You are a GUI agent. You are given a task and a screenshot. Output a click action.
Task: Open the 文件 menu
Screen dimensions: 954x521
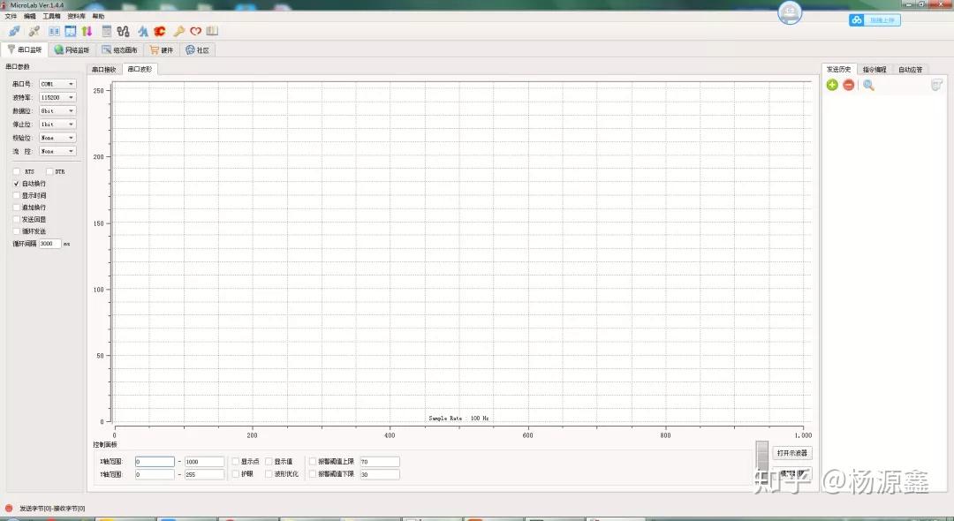tap(11, 17)
